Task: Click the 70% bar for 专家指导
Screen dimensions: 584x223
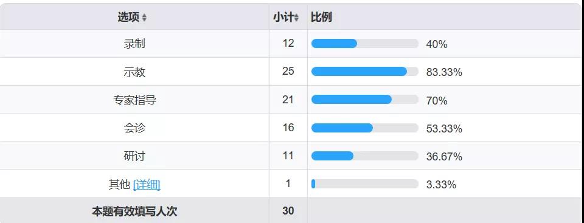Action: 365,100
